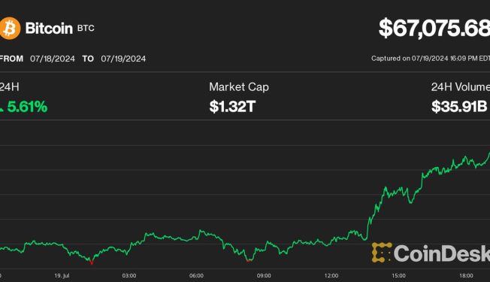Click the 24H Volume label
Viewport: 490px width, 282px height.
point(461,87)
